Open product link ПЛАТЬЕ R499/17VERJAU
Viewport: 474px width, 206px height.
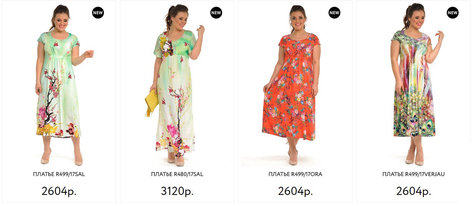413,174
